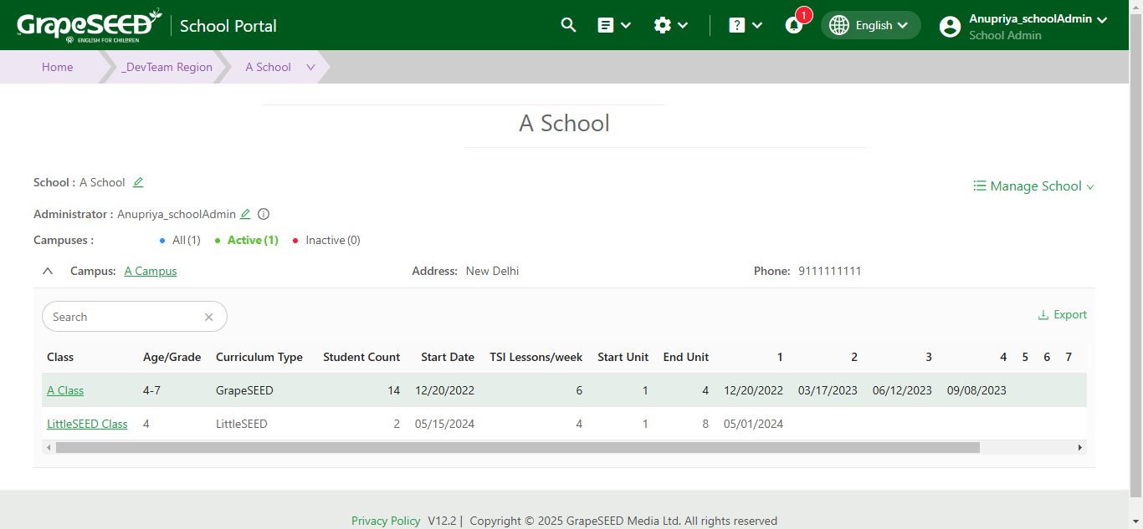
Task: Collapse the A Campus section
Action: pyautogui.click(x=48, y=271)
